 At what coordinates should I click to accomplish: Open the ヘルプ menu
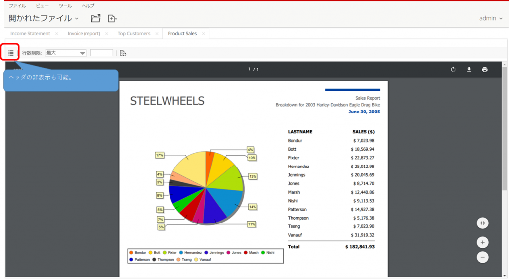click(87, 6)
